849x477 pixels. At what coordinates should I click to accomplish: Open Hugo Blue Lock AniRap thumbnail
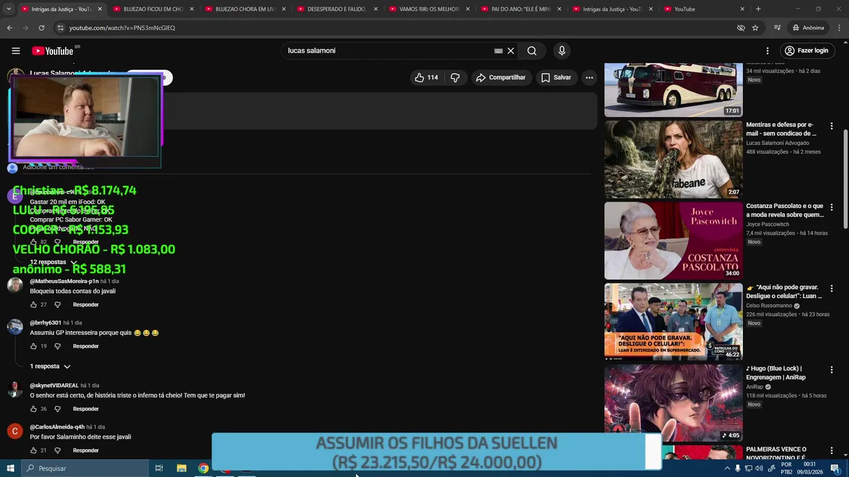(673, 403)
